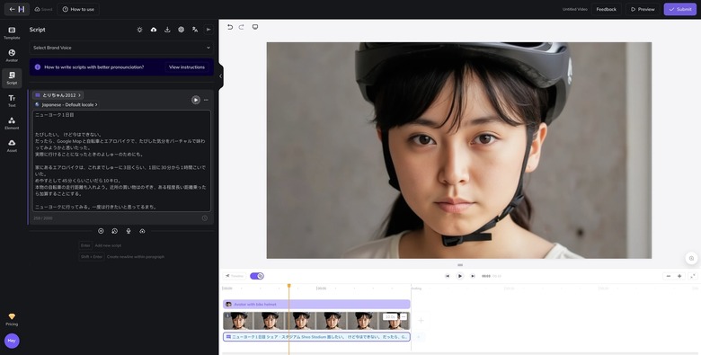Undo the last action
Screen dimensions: 701x355
(x=230, y=27)
